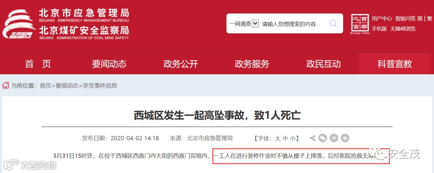The width and height of the screenshot is (434, 173).
Task: Click the magnifier search icon
Action: pos(333,24)
